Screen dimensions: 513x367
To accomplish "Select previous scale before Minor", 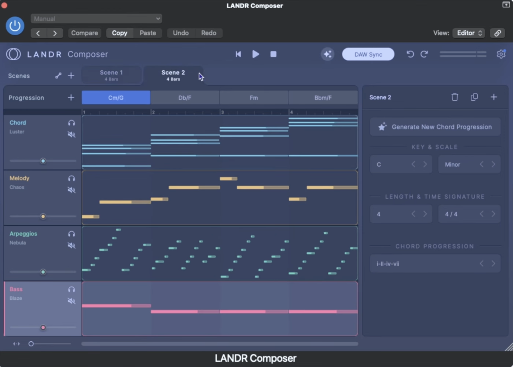I will tap(482, 164).
